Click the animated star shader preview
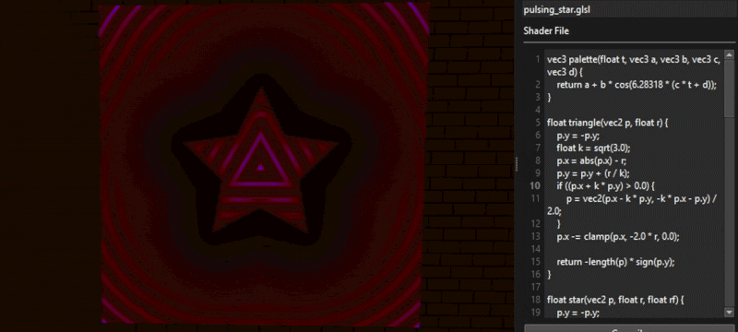 (x=264, y=163)
